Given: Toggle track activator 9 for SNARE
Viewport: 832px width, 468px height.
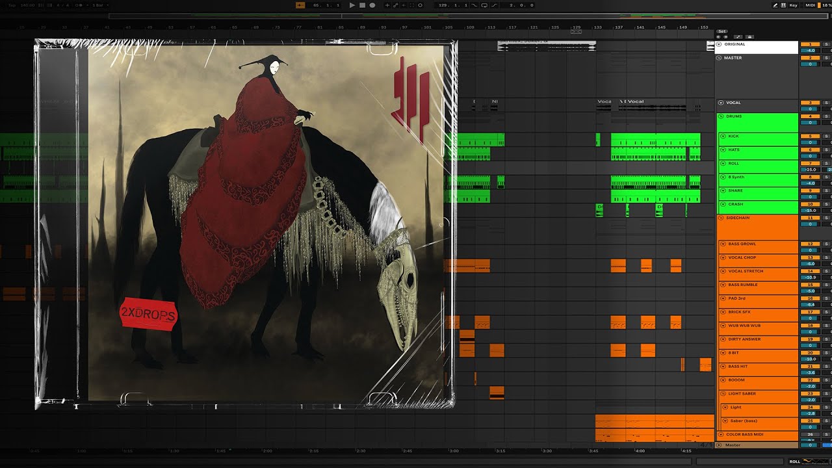Looking at the screenshot, I should pyautogui.click(x=810, y=190).
